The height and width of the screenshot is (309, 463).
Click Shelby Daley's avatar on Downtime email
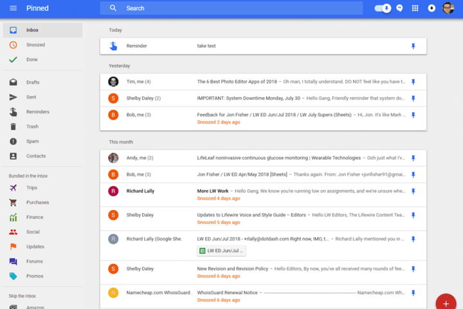point(113,98)
